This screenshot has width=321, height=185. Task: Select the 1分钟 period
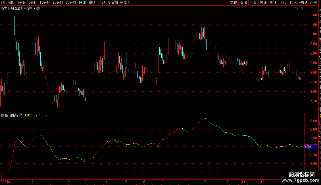pyautogui.click(x=22, y=3)
